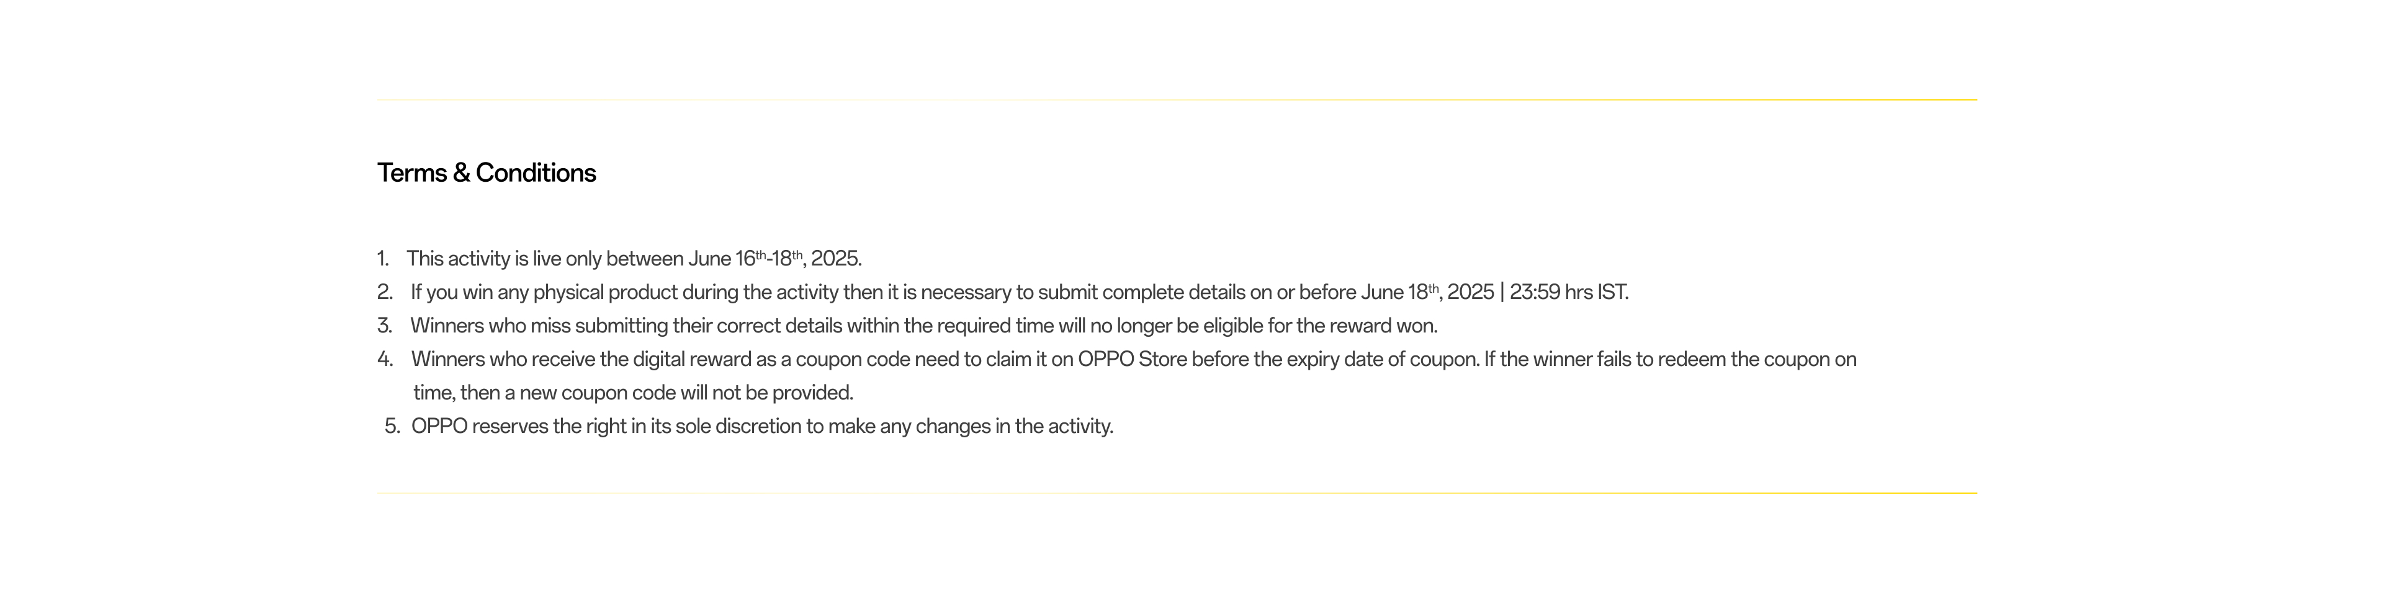Viewport: 2383px width, 593px height.
Task: Click the yellow divider below the terms
Action: coord(1177,493)
